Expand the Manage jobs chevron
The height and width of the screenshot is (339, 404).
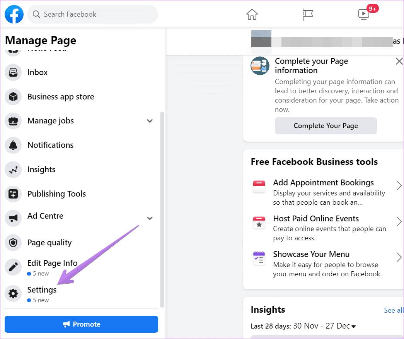coord(150,121)
